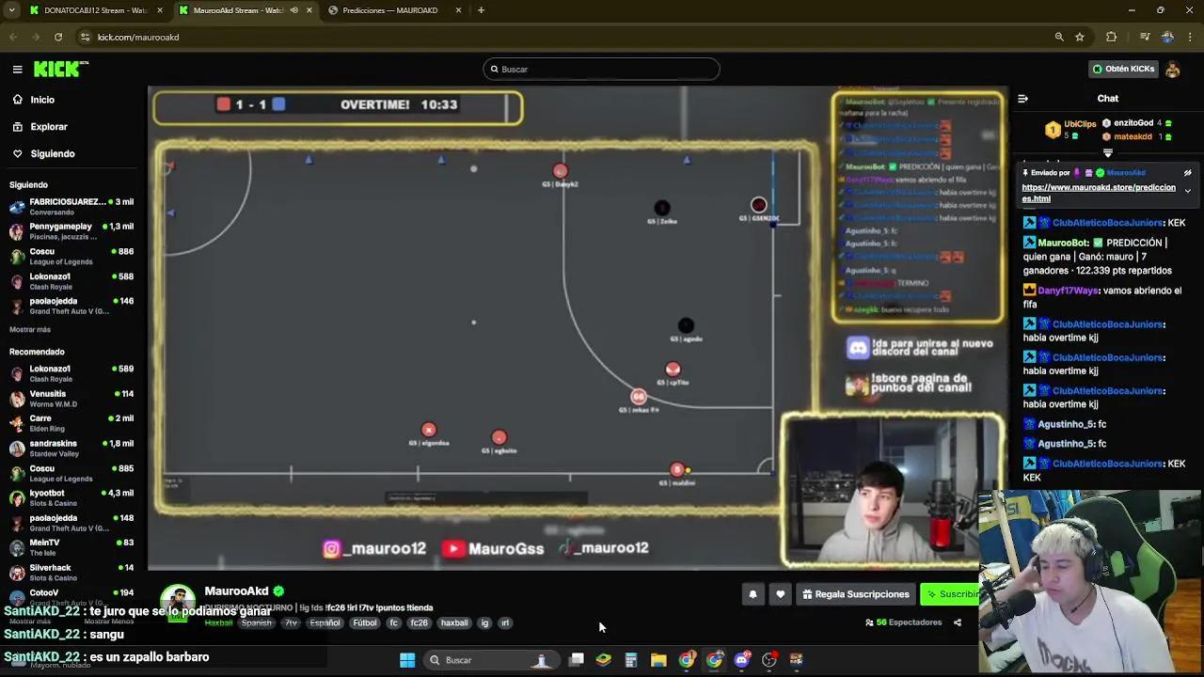Click the 'Haxball' category tag below the stream
The width and height of the screenshot is (1204, 677).
(218, 622)
